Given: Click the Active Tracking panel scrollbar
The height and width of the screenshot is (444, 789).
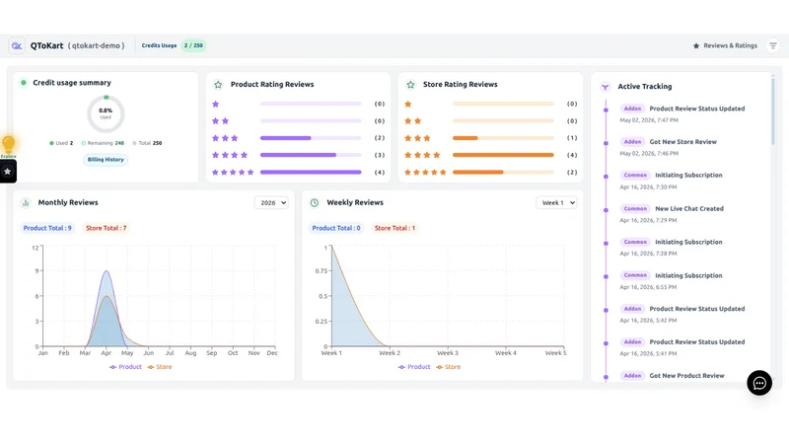Looking at the screenshot, I should (773, 111).
